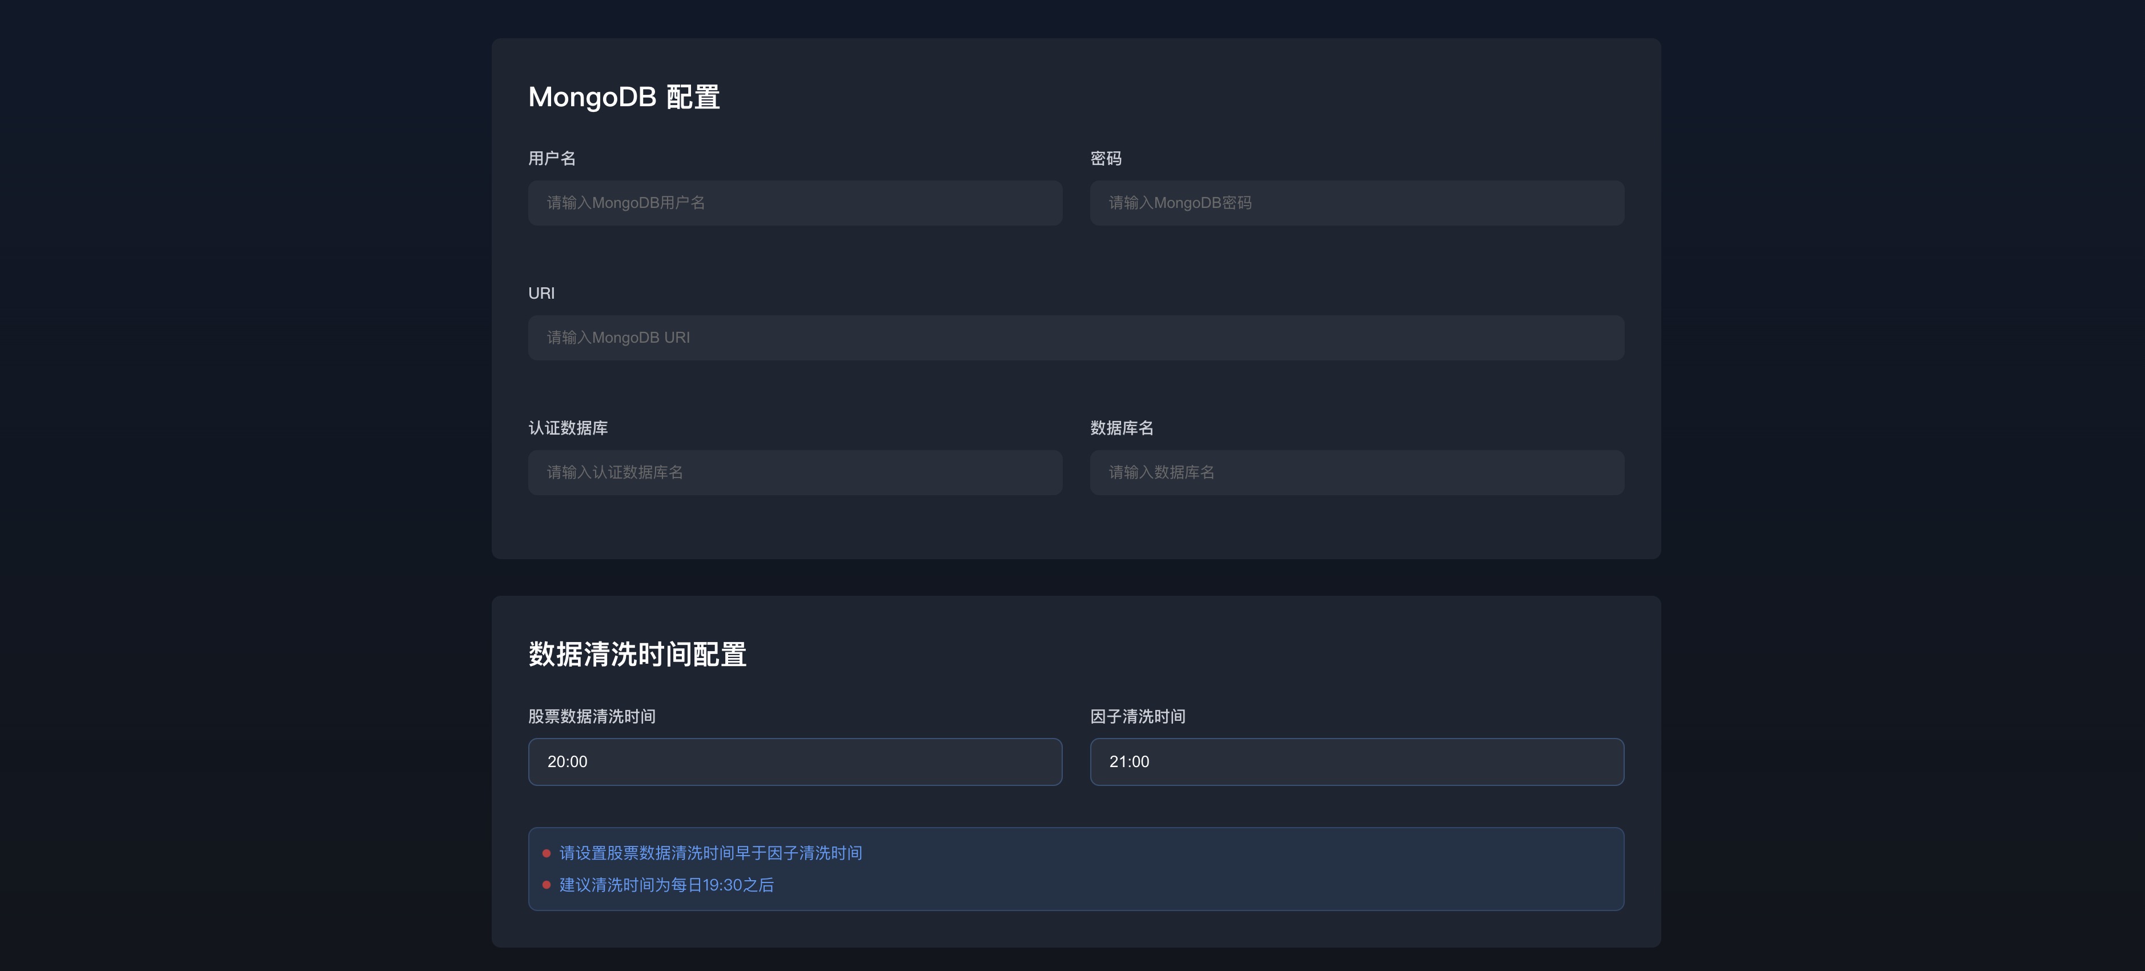Click the red bullet beside first warning message
2145x971 pixels.
coord(547,853)
